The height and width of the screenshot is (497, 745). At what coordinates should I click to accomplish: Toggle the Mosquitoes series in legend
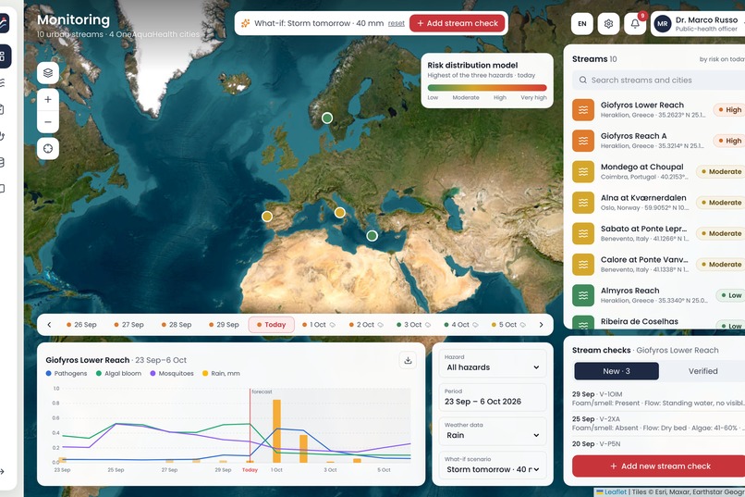(x=172, y=373)
